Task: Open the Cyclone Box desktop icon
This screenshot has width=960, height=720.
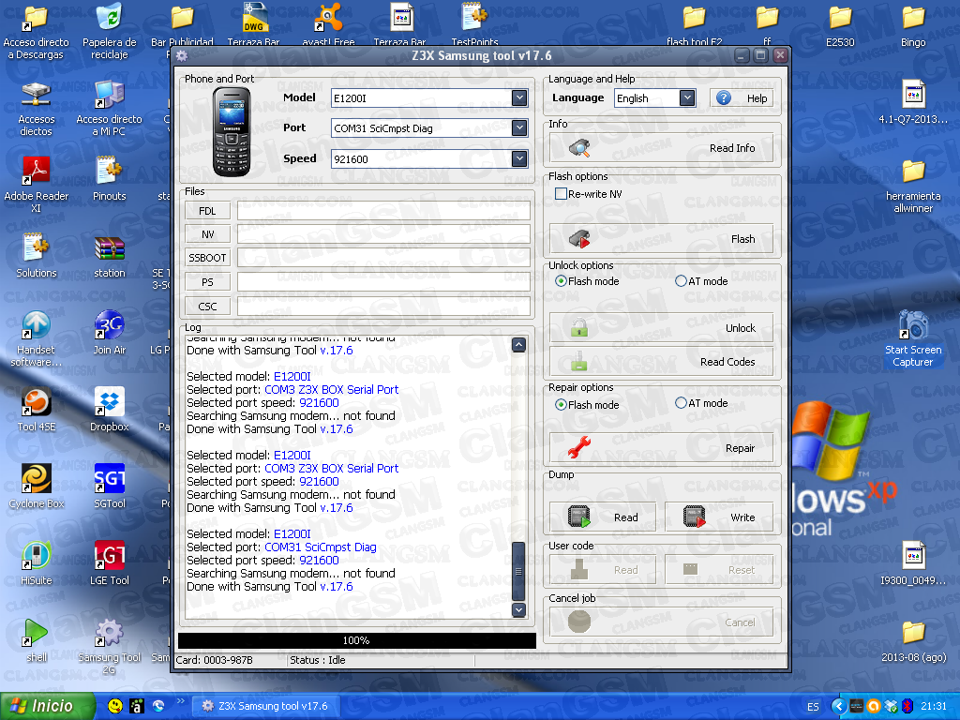Action: tap(37, 487)
